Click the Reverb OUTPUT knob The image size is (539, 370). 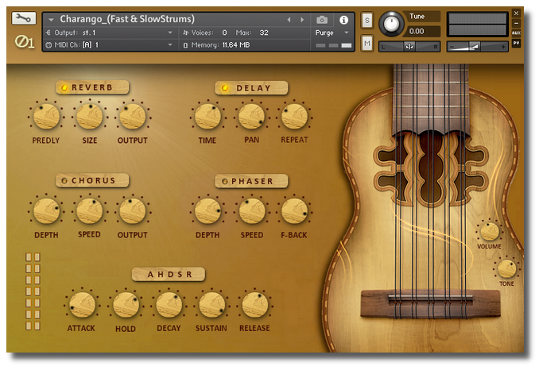pyautogui.click(x=132, y=117)
